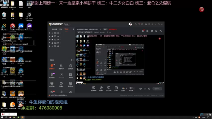Toggle the lock on 文本 1 source
Image resolution: width=212 pixels, height=119 pixels.
pyautogui.click(x=52, y=36)
